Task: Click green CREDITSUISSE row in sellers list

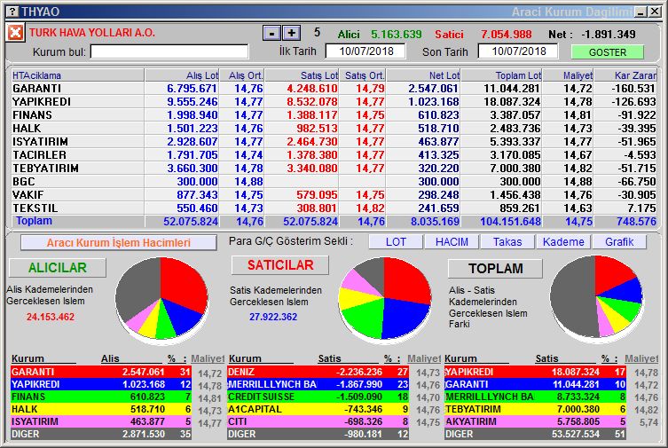Action: coord(318,397)
